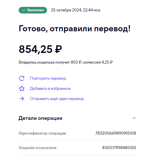Screen dimensions: 147x158
Task: Click the commission text комиссия 4,25 ₽
Action: pos(98,62)
